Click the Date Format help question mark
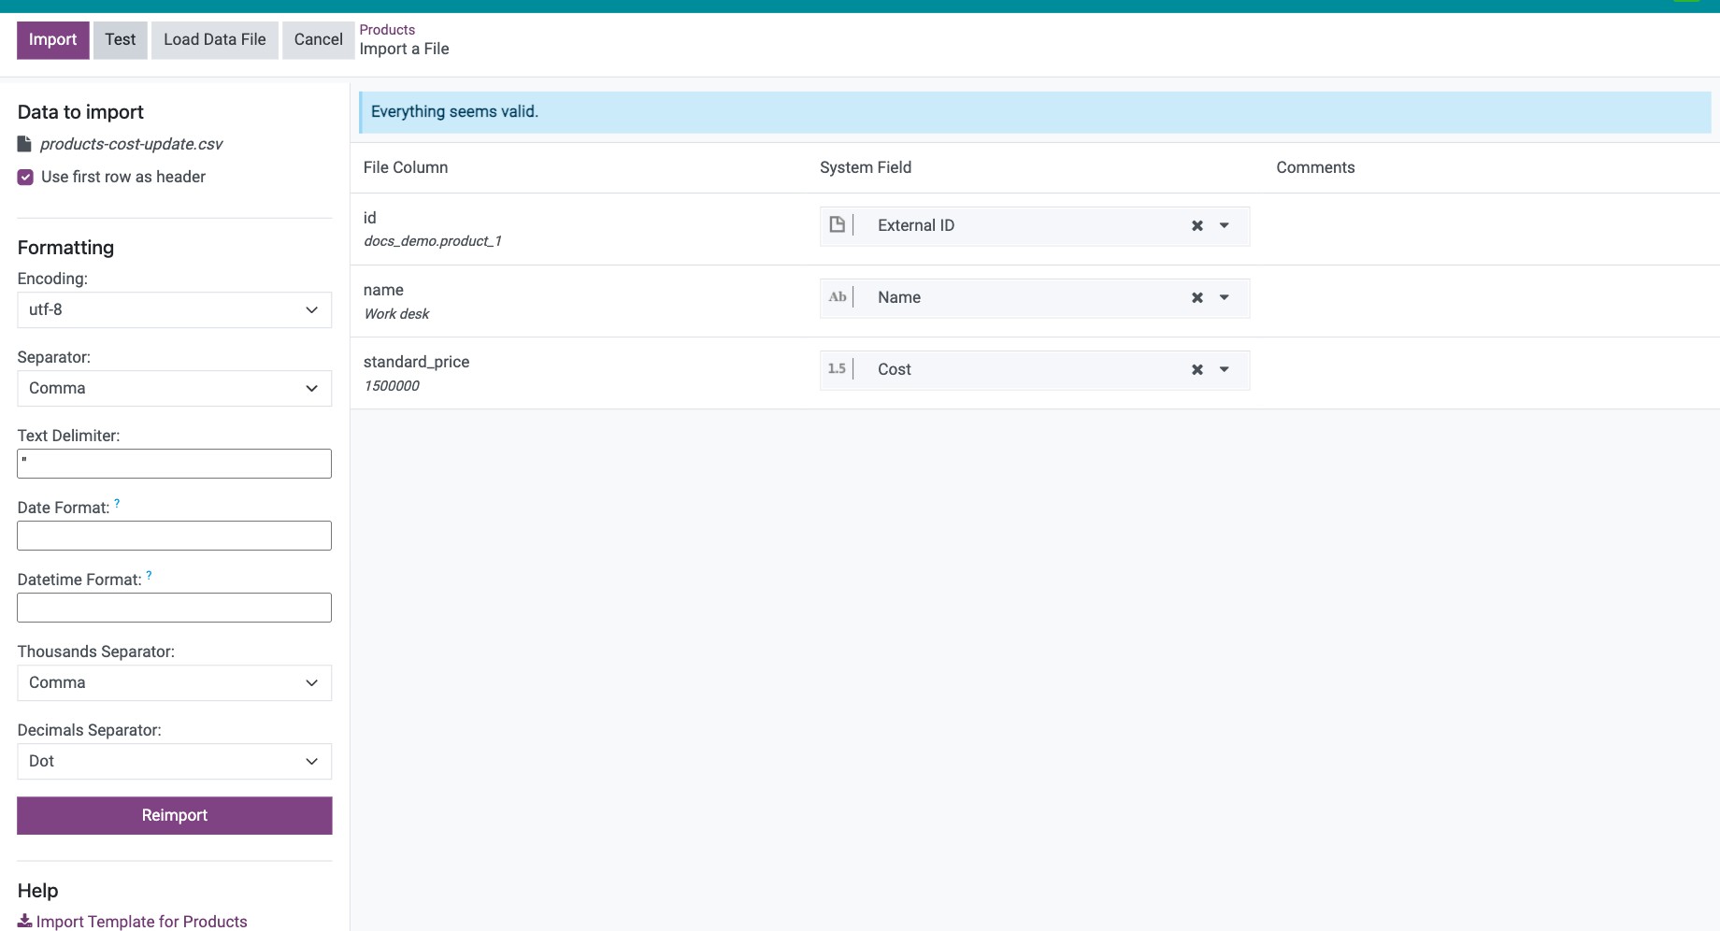1720x931 pixels. click(117, 503)
